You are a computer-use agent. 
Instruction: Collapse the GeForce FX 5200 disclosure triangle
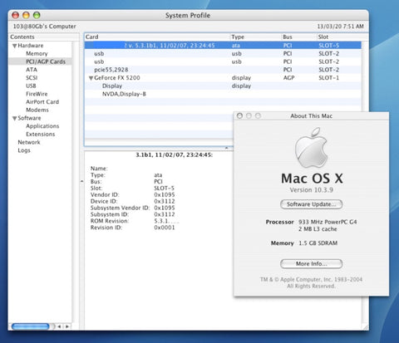(x=91, y=78)
